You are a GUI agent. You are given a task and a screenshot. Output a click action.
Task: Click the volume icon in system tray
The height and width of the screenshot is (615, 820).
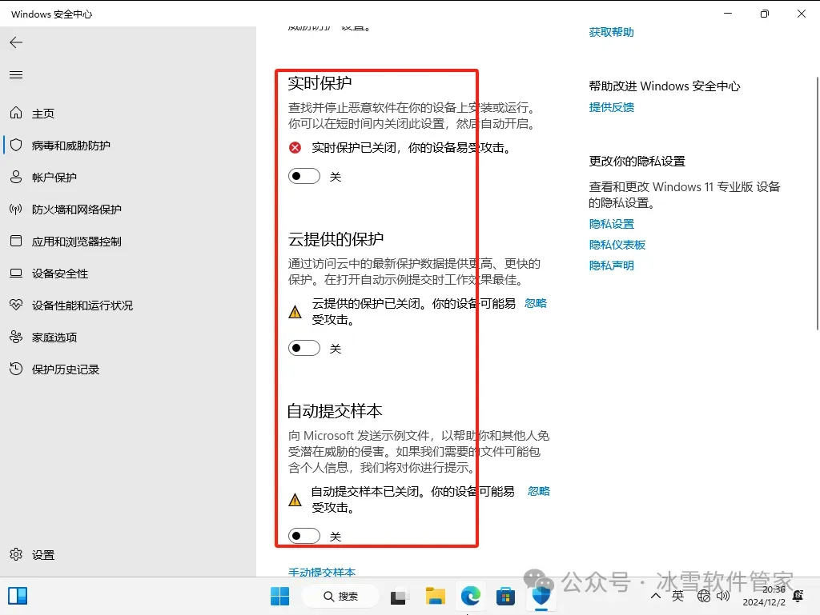tap(723, 596)
